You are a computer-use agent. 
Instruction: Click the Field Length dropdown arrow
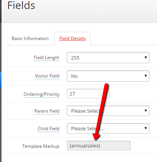click(146, 58)
